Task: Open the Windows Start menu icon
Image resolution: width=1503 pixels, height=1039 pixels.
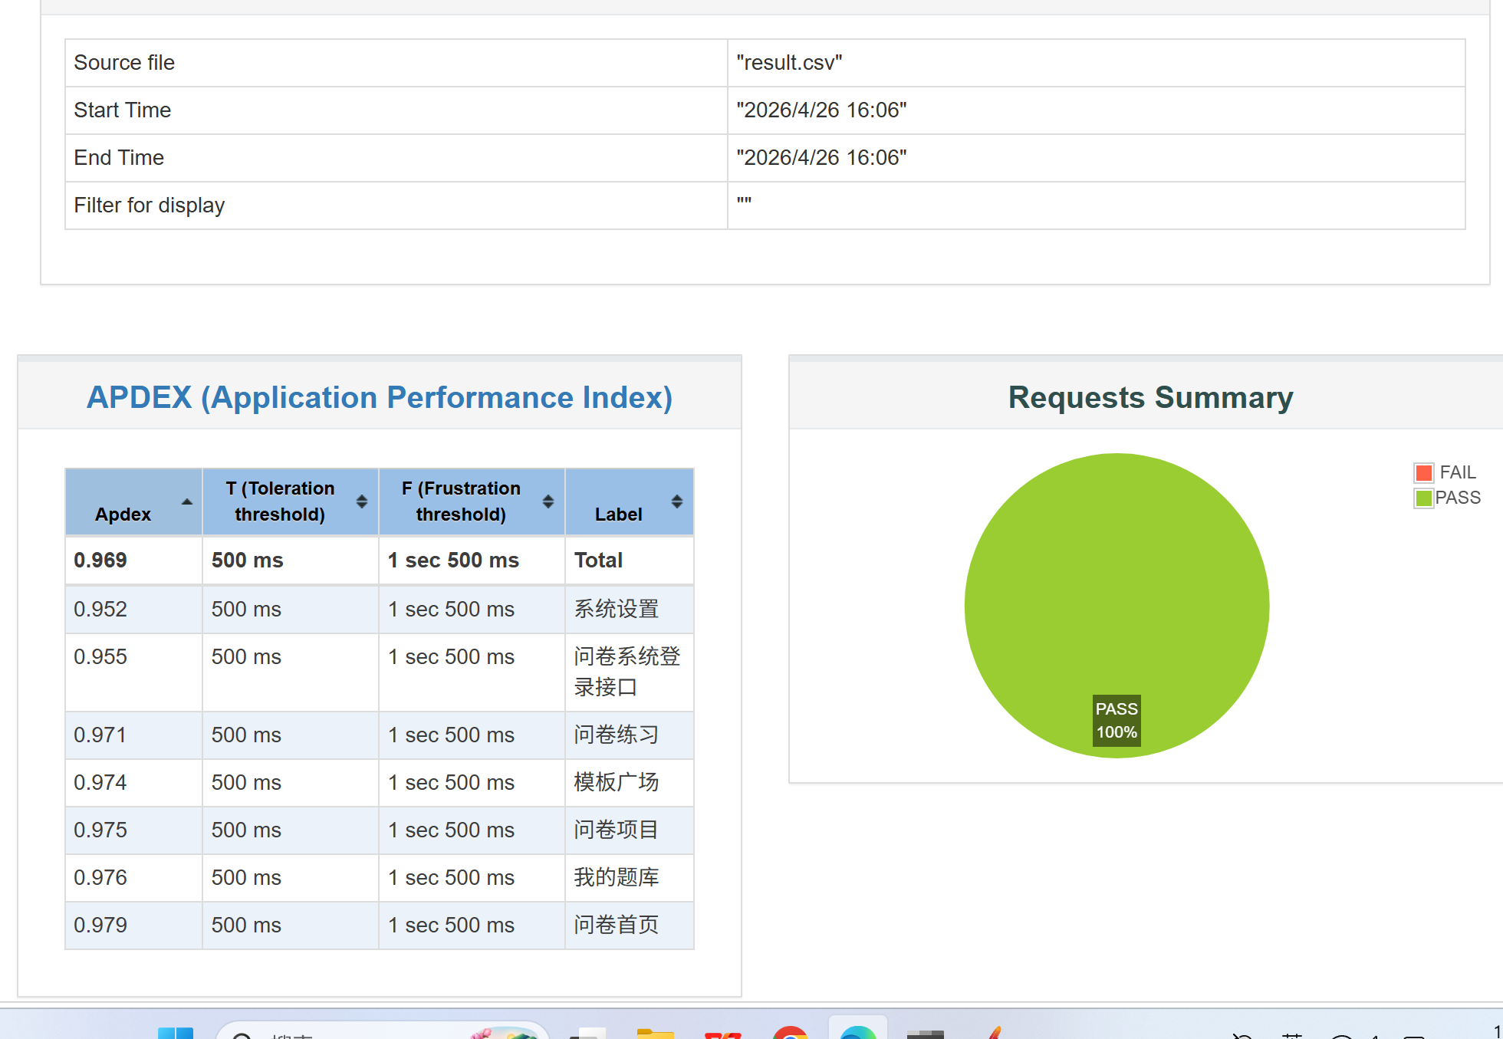Action: coord(175,1033)
